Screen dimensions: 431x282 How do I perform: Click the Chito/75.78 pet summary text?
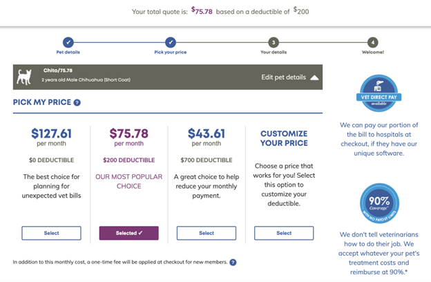point(57,71)
